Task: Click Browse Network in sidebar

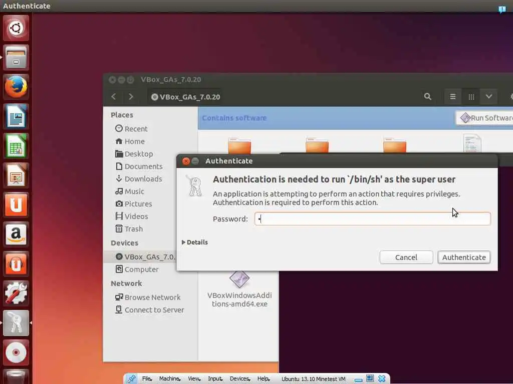Action: pyautogui.click(x=148, y=297)
